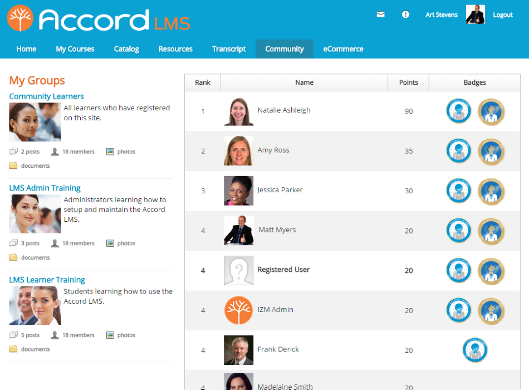Image resolution: width=529 pixels, height=390 pixels.
Task: Click IZM Admin's blue ribbon badge
Action: click(458, 310)
